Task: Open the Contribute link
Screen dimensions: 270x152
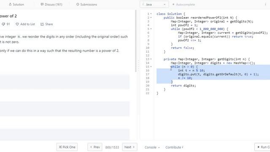Action: 174,147
